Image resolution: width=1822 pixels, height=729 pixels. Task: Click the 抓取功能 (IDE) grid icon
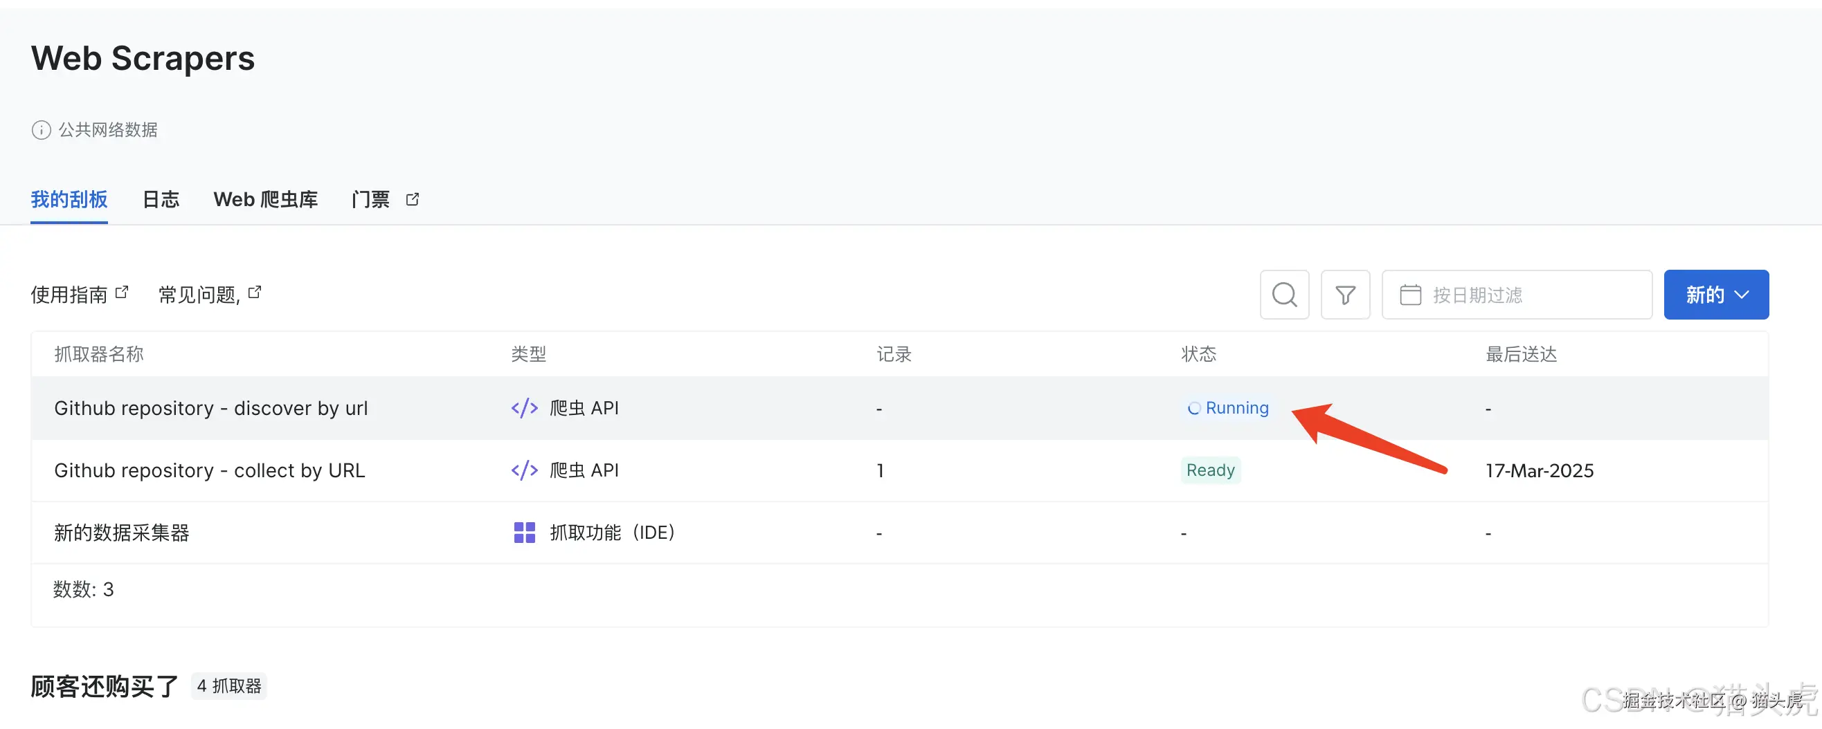coord(524,533)
